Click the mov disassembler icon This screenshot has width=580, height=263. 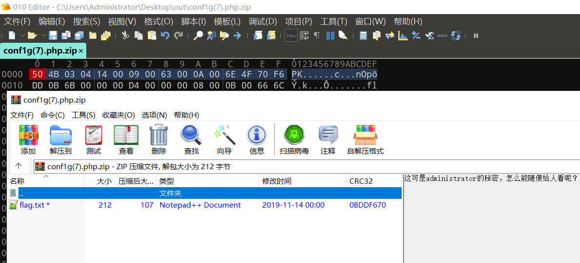(x=442, y=35)
